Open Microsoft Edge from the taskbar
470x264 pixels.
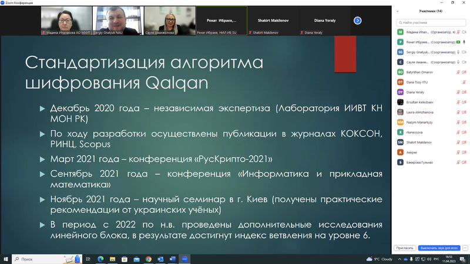100,259
